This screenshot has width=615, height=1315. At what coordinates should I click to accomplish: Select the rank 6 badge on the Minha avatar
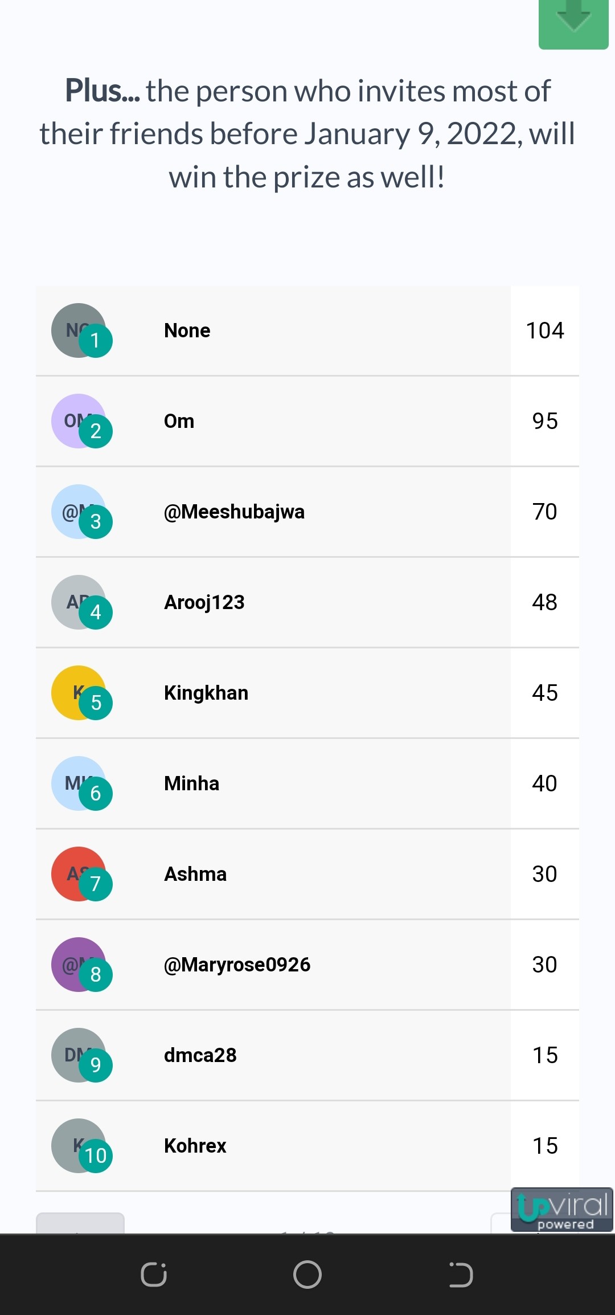[96, 793]
